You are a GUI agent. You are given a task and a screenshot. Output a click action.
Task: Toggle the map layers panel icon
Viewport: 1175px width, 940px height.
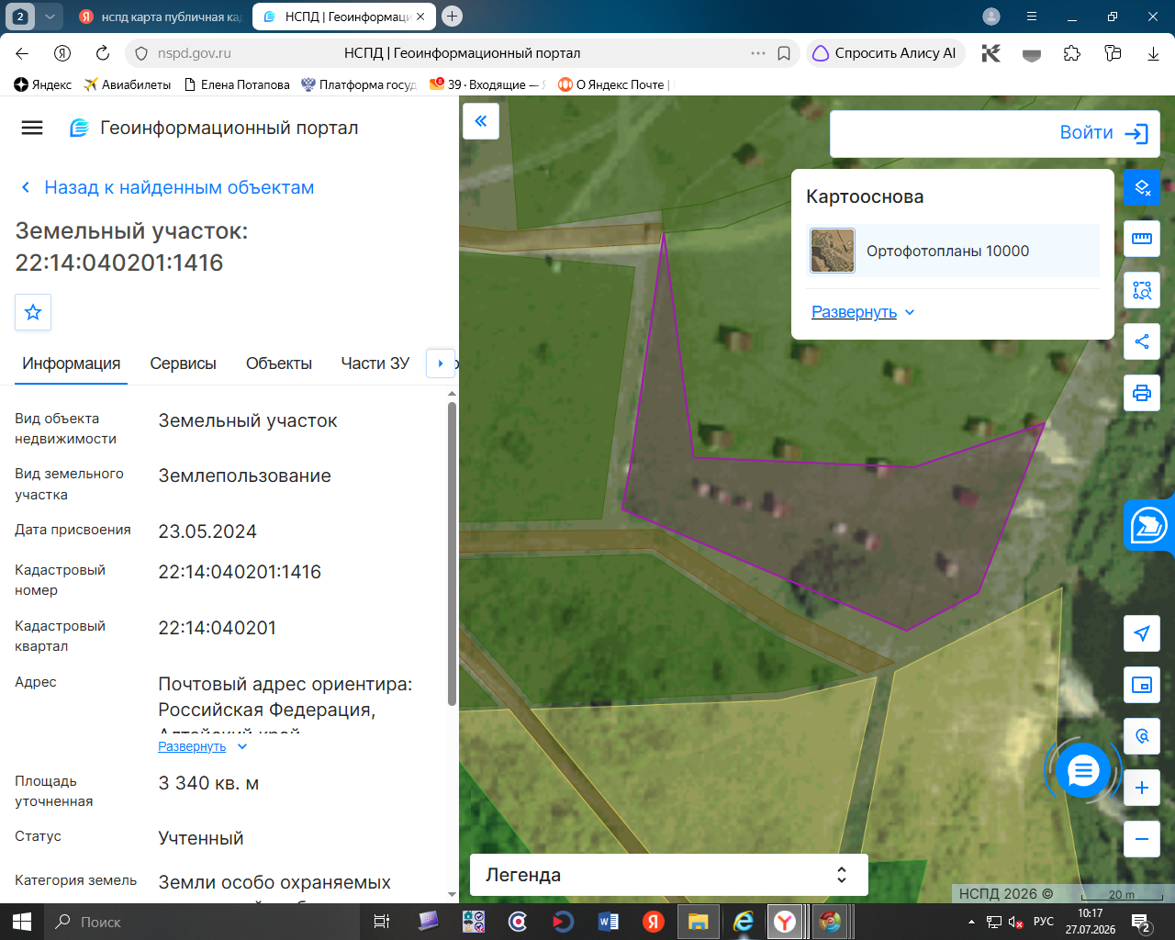[1142, 187]
